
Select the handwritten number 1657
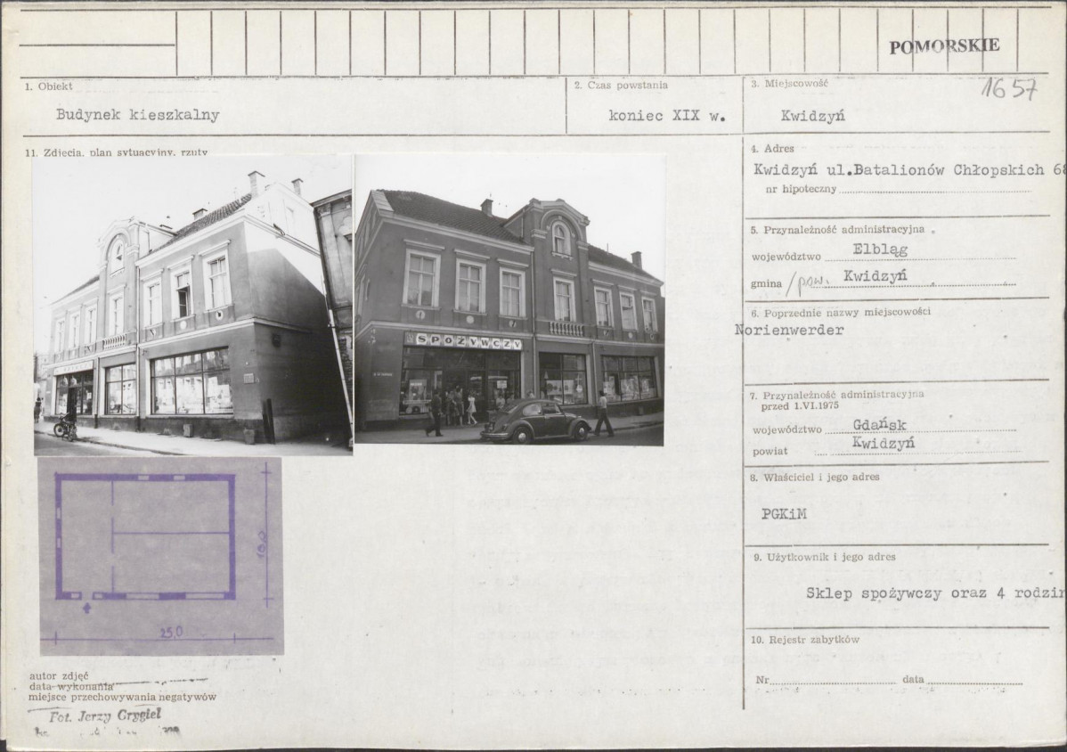coord(1009,88)
